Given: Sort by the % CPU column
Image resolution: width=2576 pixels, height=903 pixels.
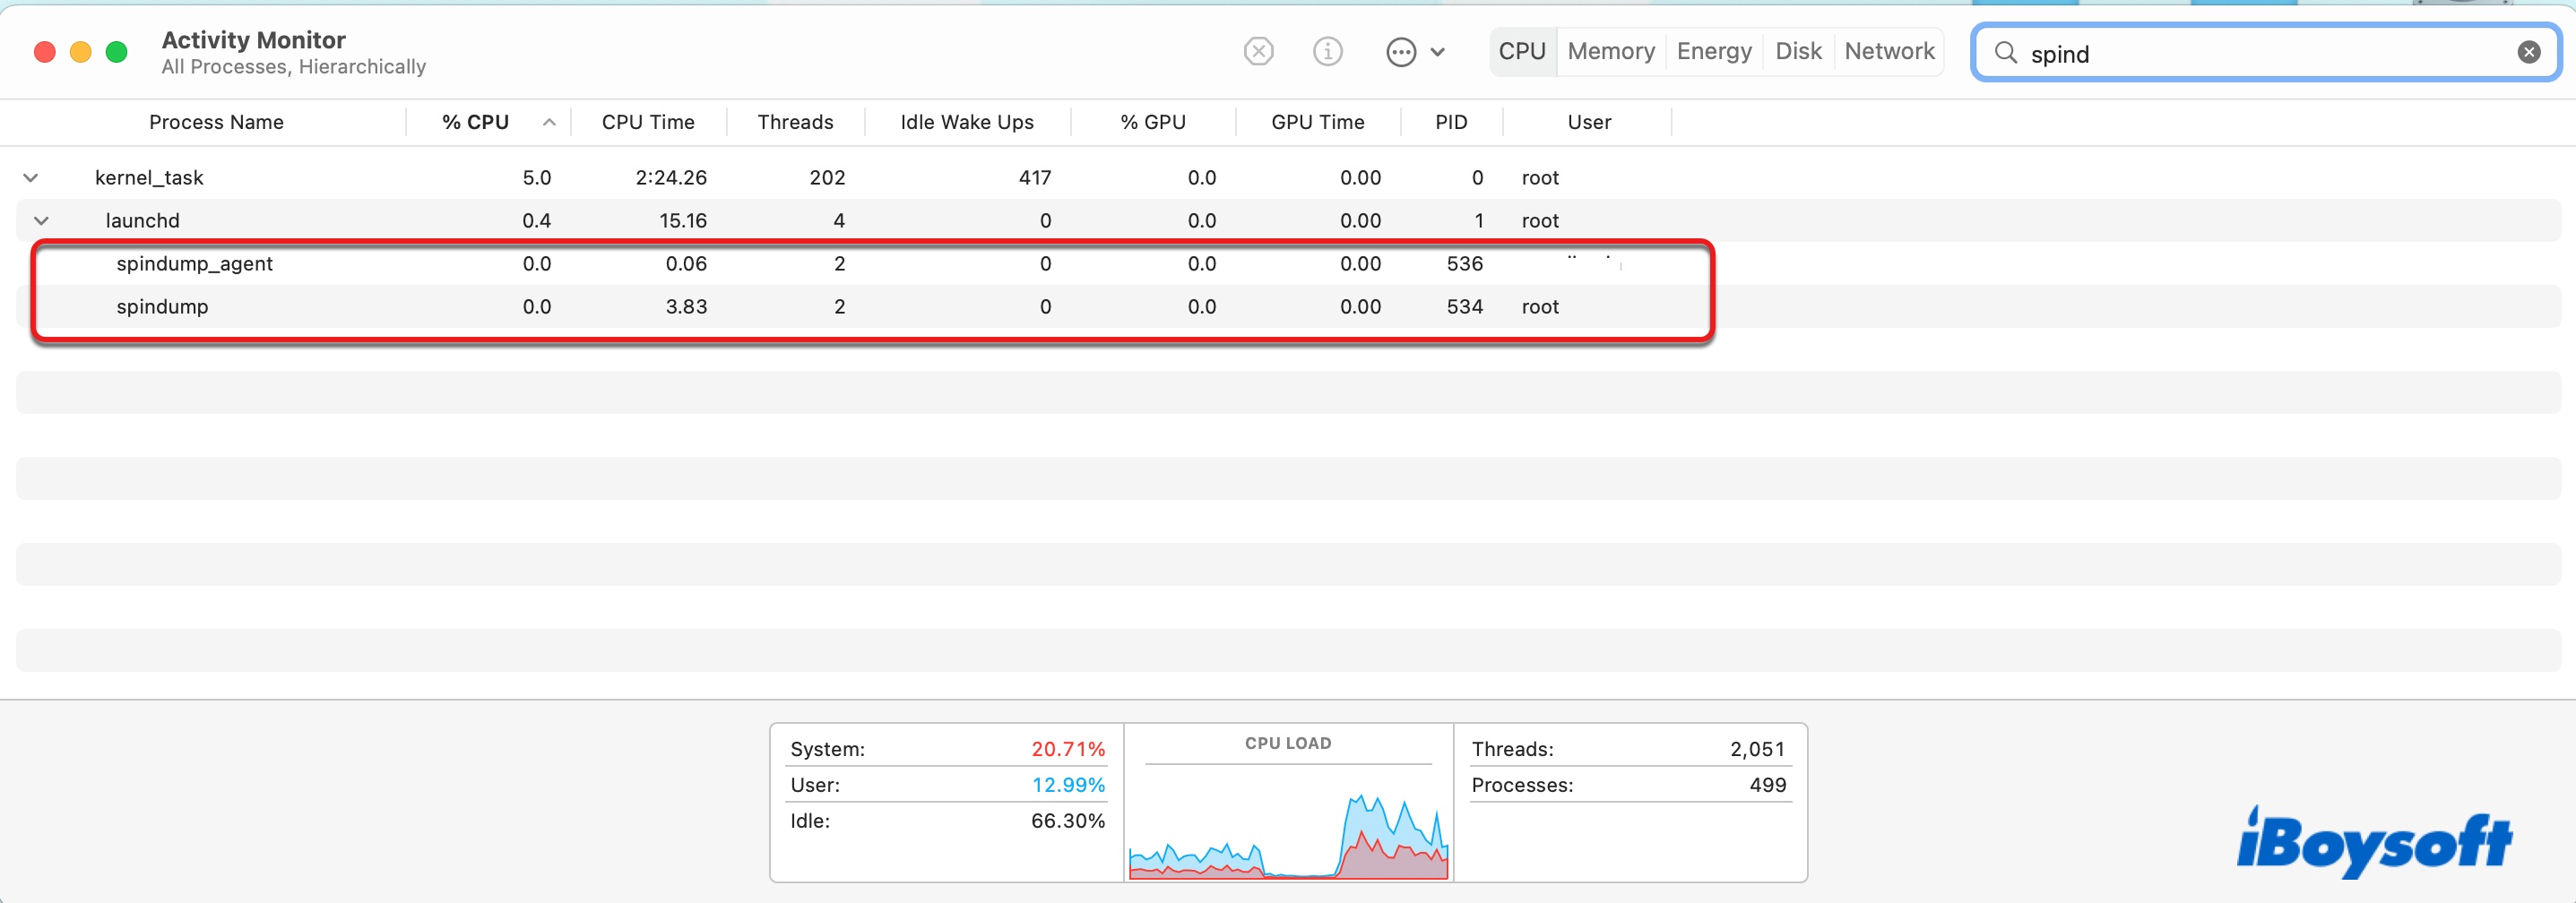Looking at the screenshot, I should click(x=476, y=122).
